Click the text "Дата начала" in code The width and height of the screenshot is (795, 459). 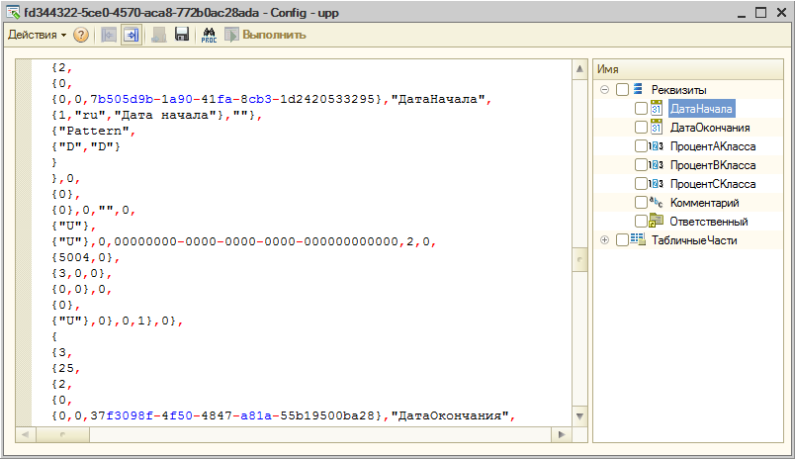point(165,115)
